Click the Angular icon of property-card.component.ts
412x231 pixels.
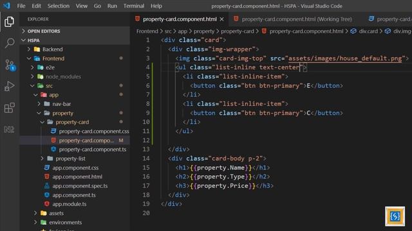[53, 149]
